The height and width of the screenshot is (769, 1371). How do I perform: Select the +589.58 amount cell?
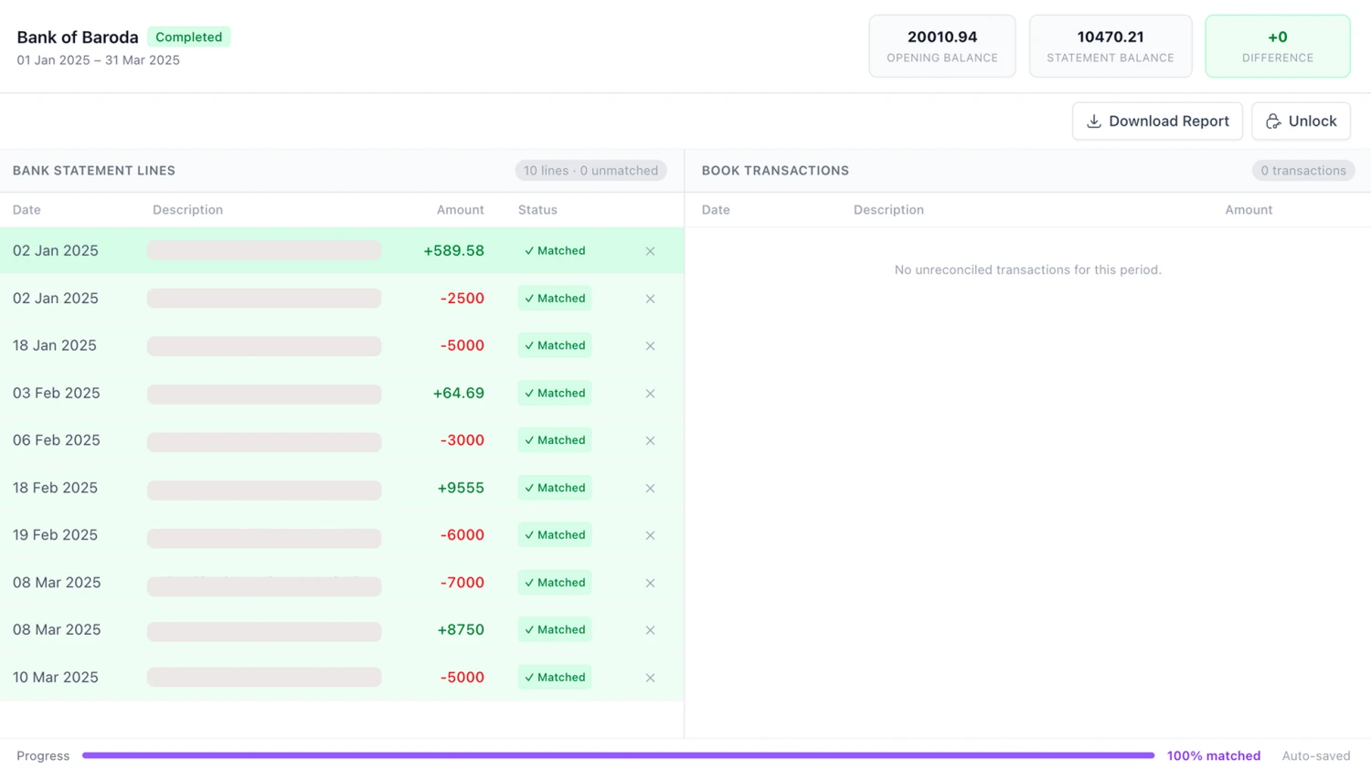tap(453, 250)
